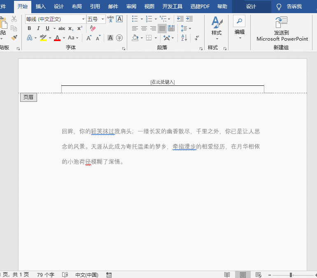Click word count 79 个字
The width and height of the screenshot is (317, 278).
click(x=46, y=275)
